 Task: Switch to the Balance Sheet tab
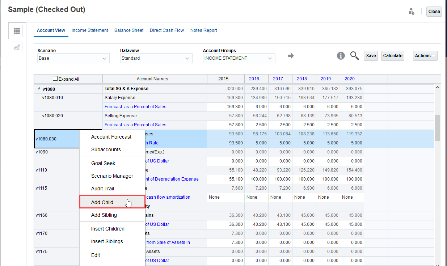click(129, 30)
